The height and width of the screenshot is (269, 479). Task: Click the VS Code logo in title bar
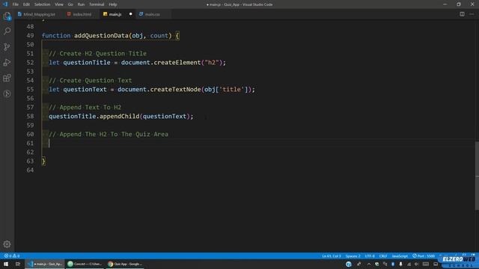(x=5, y=4)
